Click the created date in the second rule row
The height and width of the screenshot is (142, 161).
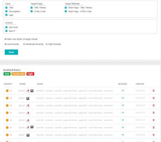point(140,98)
